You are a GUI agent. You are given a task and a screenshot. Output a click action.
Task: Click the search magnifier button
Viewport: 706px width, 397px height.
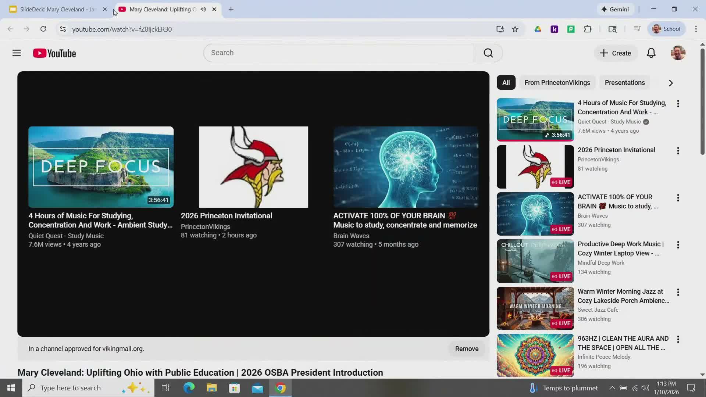(x=488, y=53)
